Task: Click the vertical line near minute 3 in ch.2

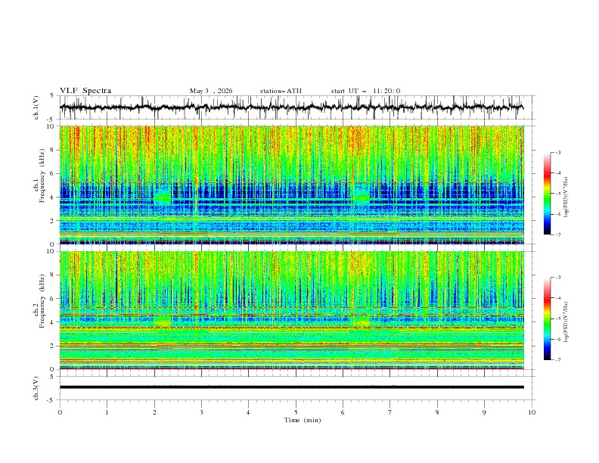Action: 197,310
